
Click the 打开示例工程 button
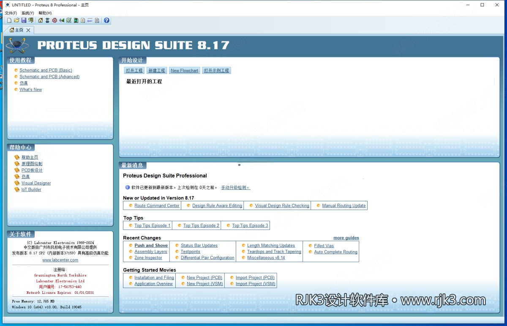216,71
